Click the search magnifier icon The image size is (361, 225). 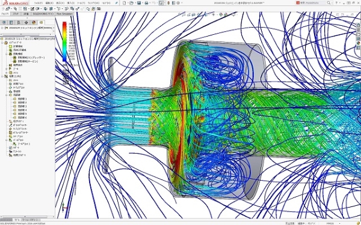[x=329, y=3]
